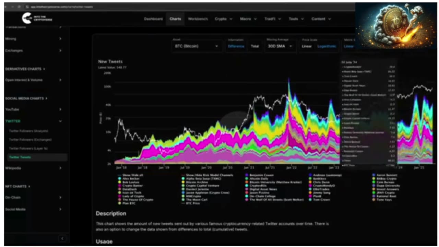Click the Alex Becker legend color dot

coord(119,179)
